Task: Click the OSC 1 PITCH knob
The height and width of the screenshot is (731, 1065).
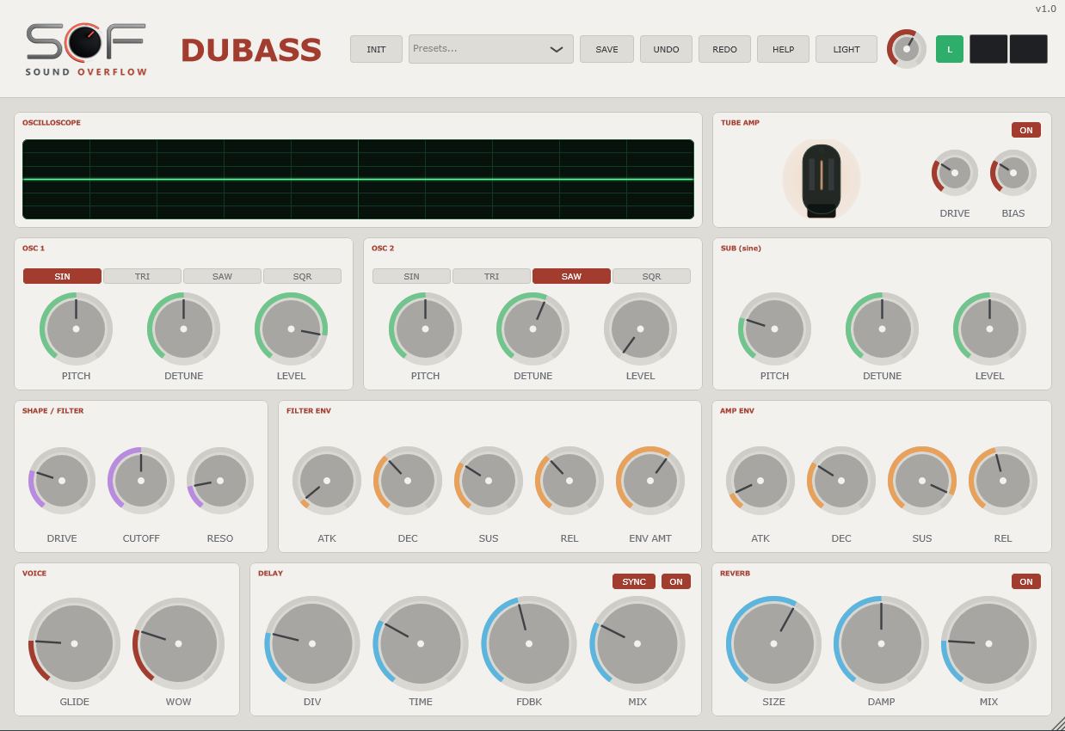Action: pos(76,329)
